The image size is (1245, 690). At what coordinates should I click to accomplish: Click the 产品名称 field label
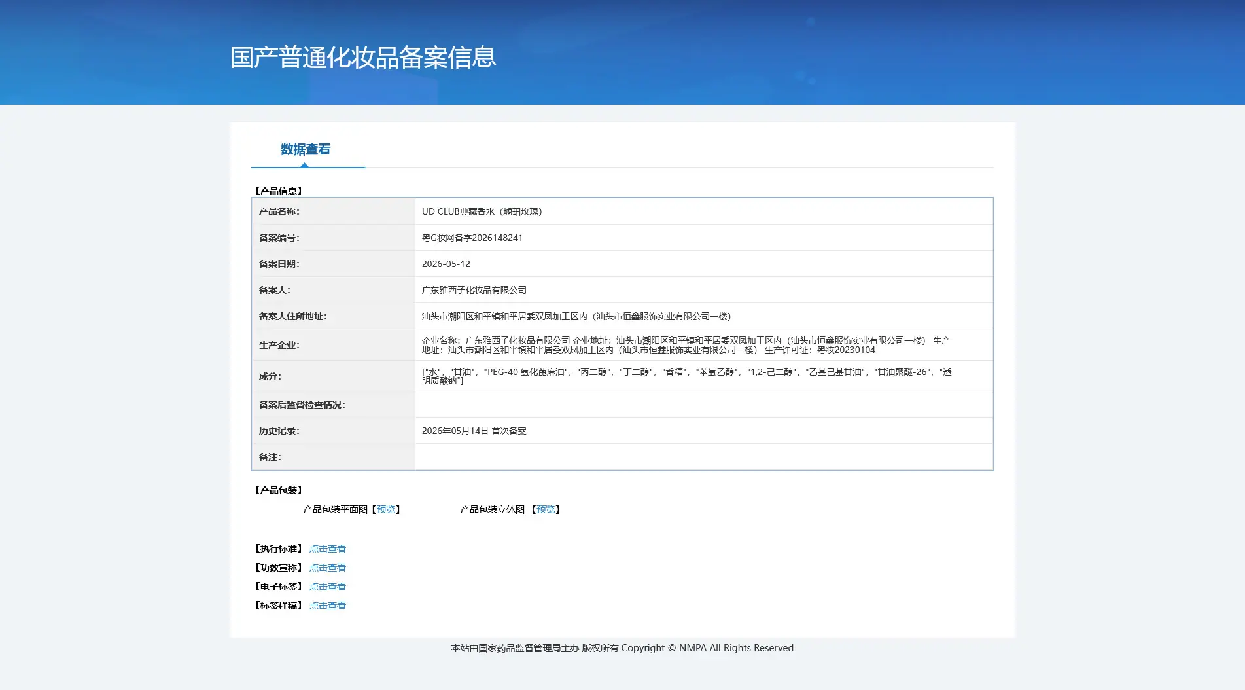(279, 211)
